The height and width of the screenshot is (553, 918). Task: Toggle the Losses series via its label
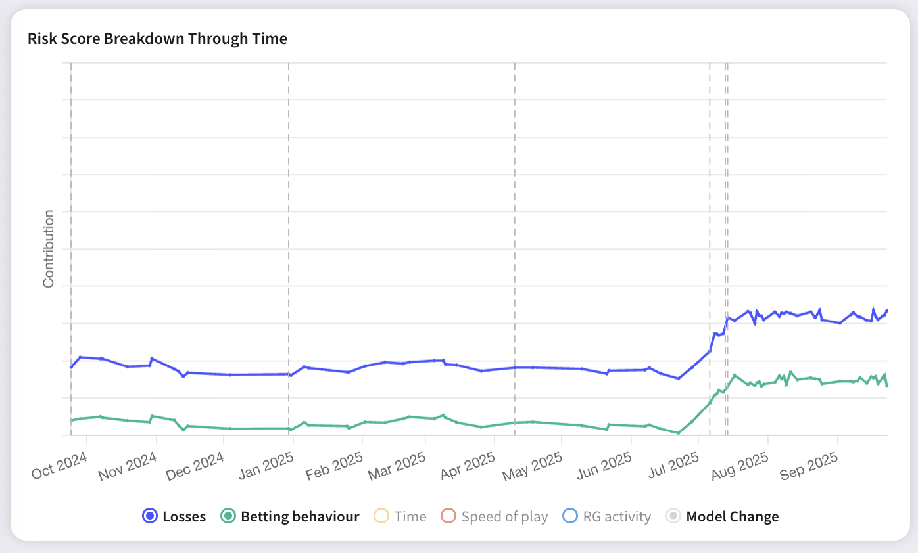[x=184, y=517]
